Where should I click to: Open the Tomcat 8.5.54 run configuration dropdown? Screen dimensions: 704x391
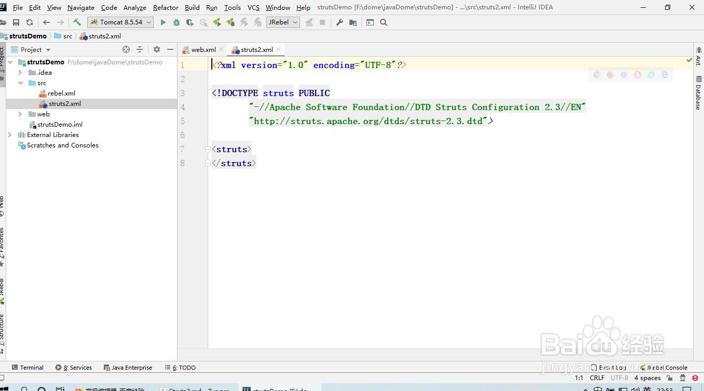[x=120, y=22]
